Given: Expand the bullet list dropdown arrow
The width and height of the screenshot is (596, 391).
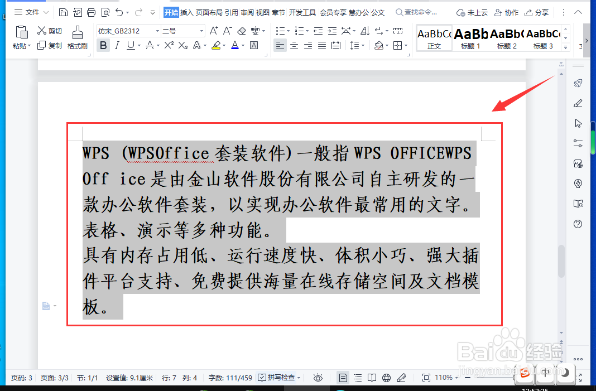Looking at the screenshot, I should (x=288, y=31).
